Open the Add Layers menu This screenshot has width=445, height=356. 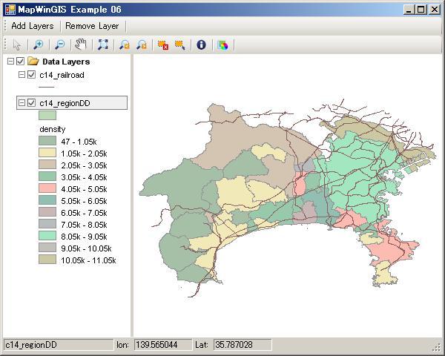click(x=33, y=26)
